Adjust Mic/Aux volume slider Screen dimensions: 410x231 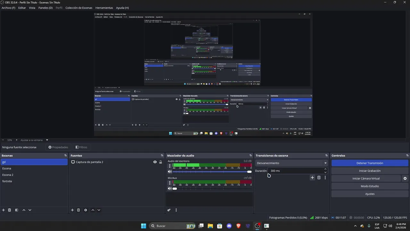coord(212,188)
